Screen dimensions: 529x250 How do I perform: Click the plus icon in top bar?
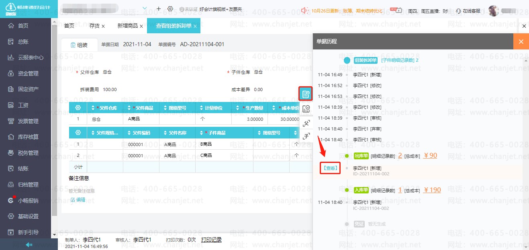(159, 9)
